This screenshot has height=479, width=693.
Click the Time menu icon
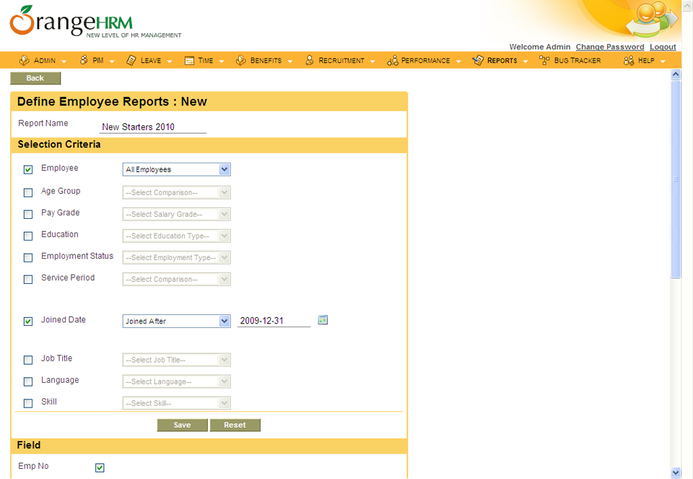[189, 61]
